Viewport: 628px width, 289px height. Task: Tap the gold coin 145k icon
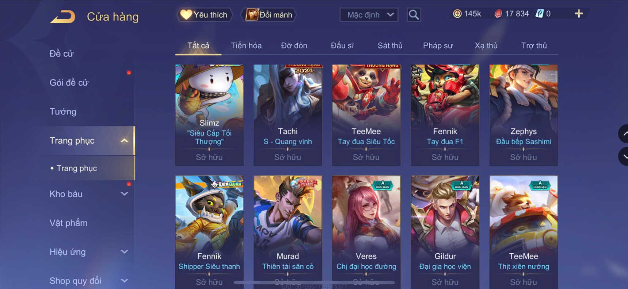[457, 14]
